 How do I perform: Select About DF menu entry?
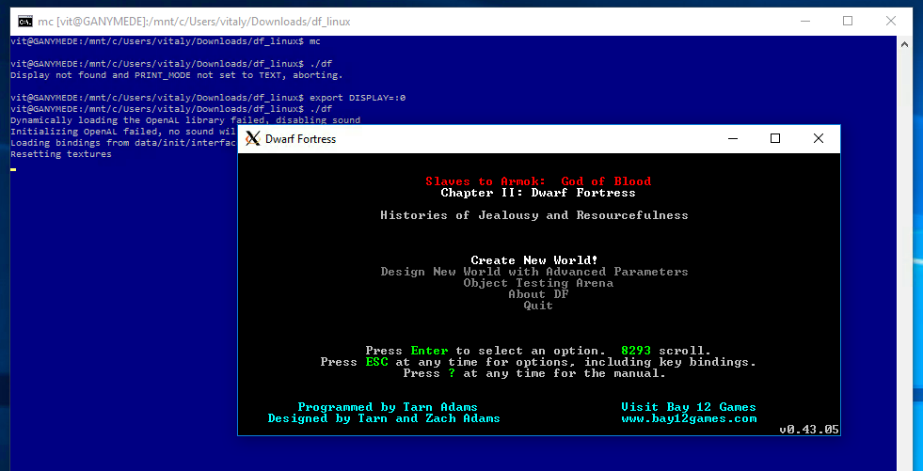(538, 294)
